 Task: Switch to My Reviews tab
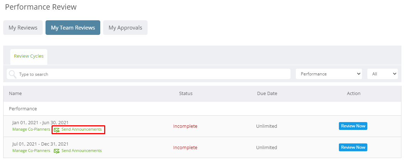(23, 28)
